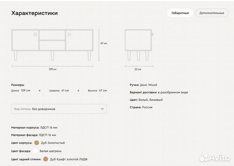
Task: Pick the Дуб Крафт золотой swatch
Action: (x=45, y=159)
